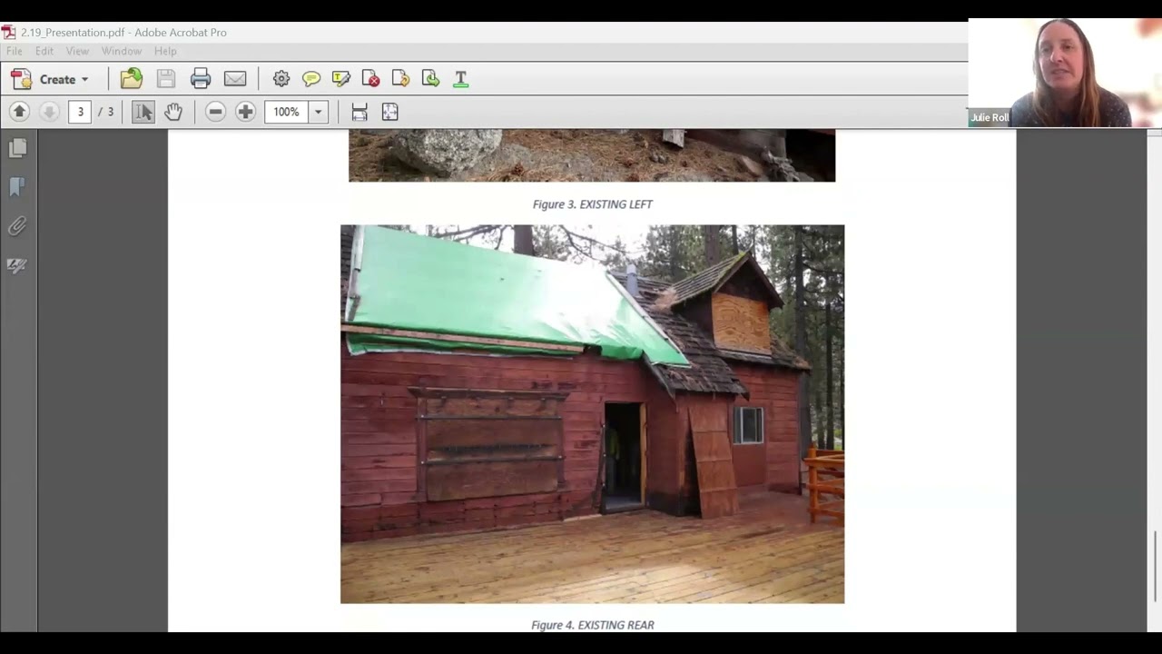The height and width of the screenshot is (654, 1162).
Task: Print the document with the printer icon
Action: 201,79
